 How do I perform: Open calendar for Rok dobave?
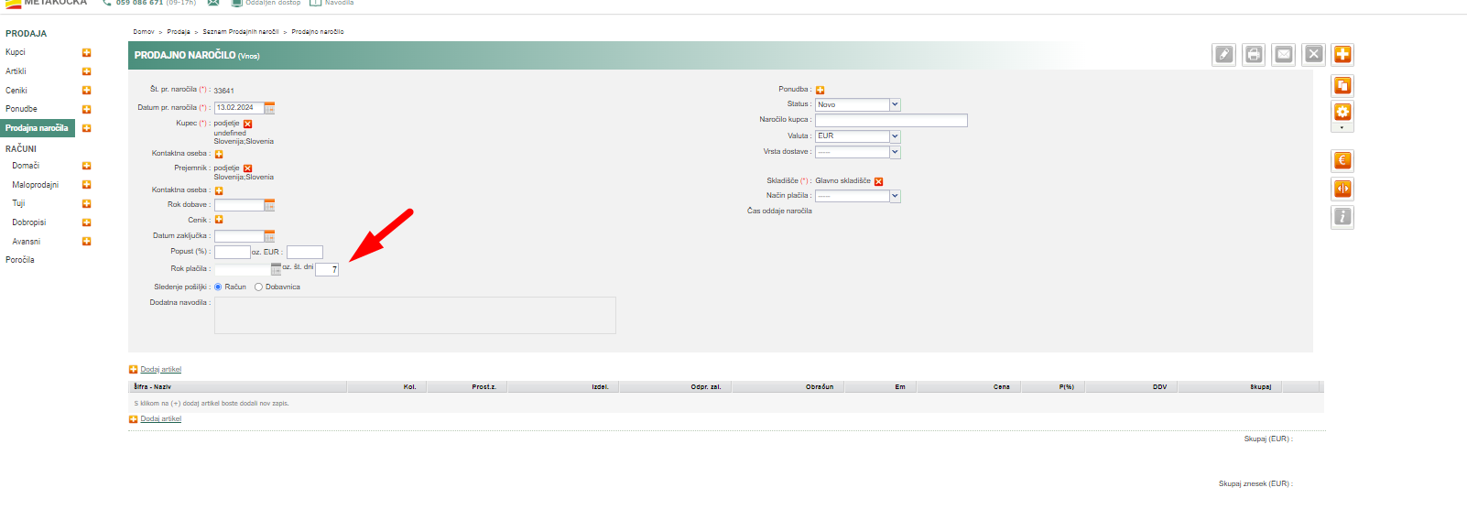click(x=269, y=205)
